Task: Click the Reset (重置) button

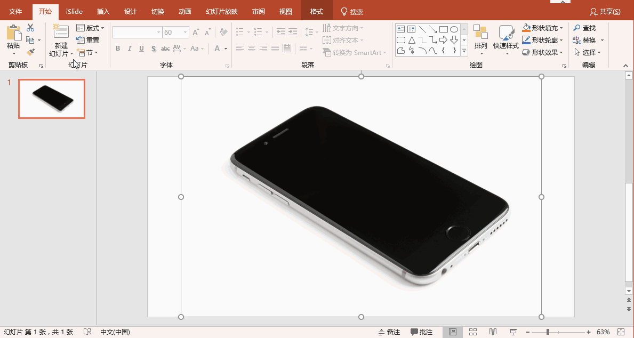Action: click(x=88, y=40)
